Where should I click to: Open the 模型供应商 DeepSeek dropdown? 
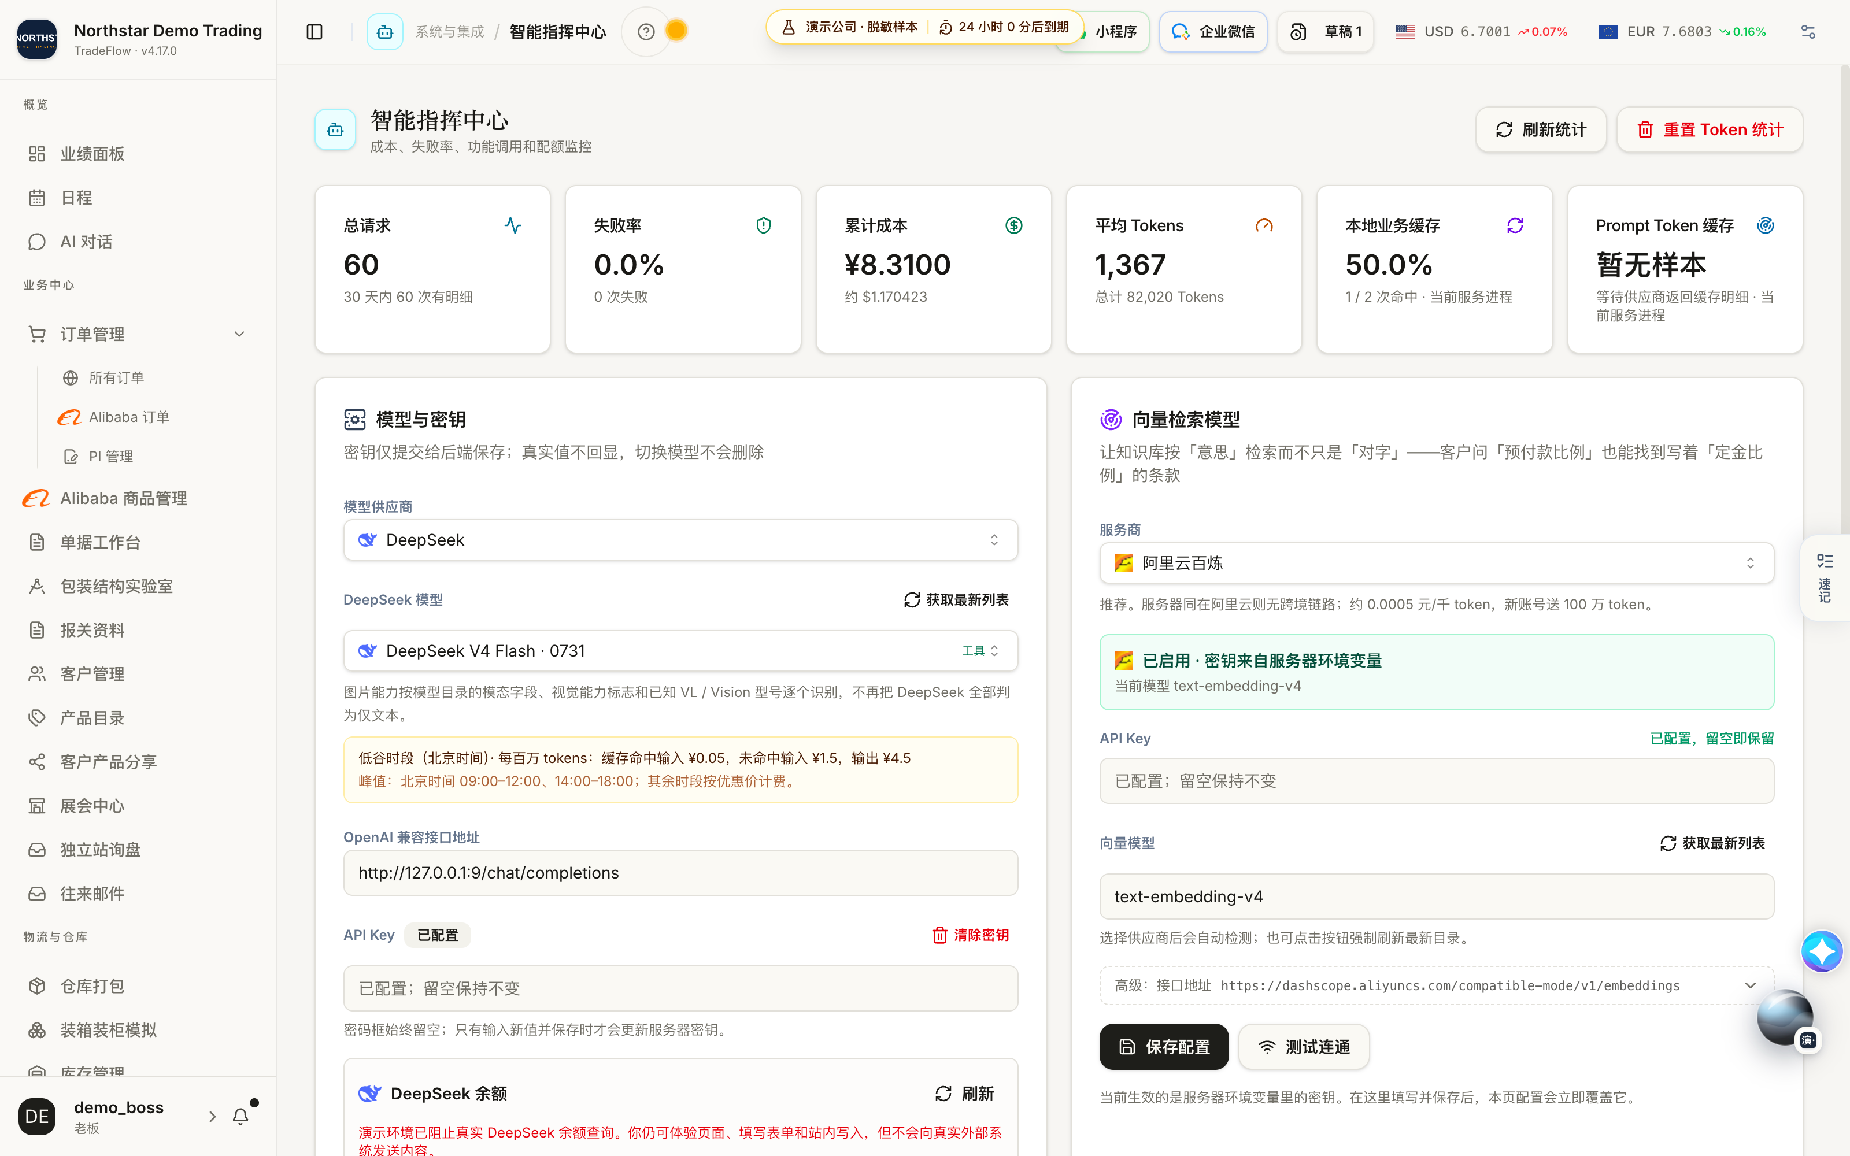(680, 540)
